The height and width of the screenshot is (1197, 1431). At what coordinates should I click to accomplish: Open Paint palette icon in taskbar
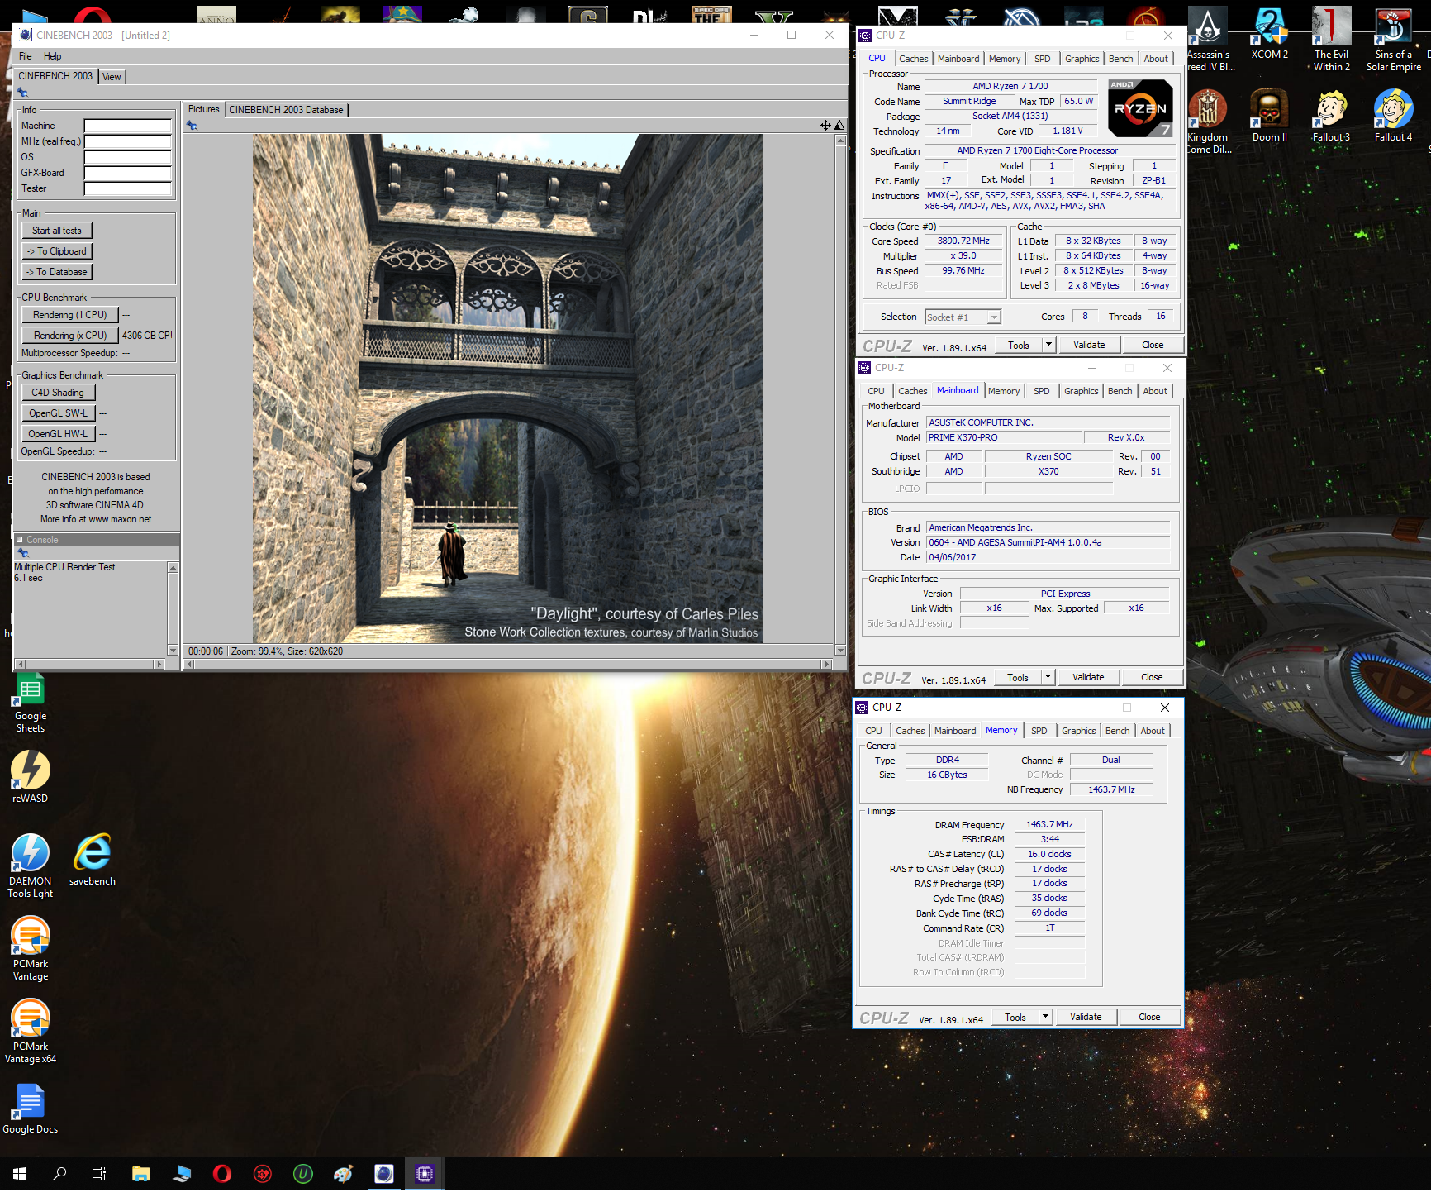point(344,1173)
